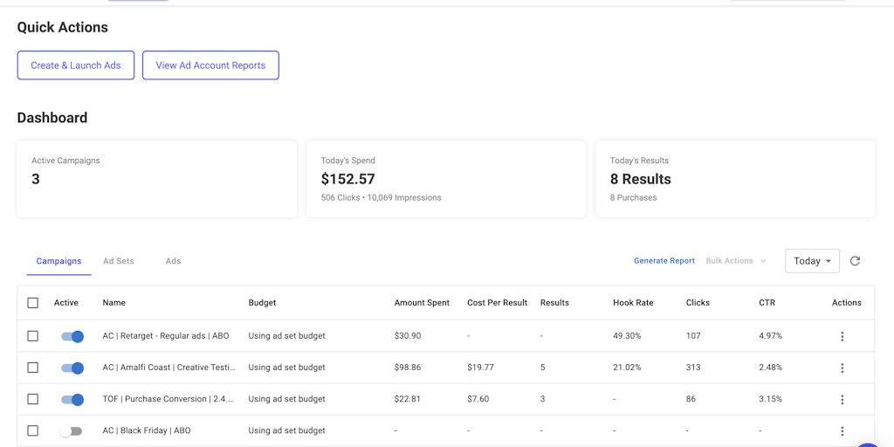
Task: Open actions menu for AC Retarget campaign
Action: (842, 336)
